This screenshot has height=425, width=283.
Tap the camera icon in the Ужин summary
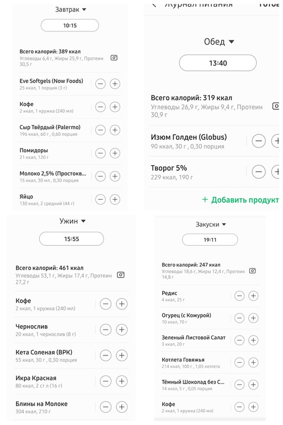[120, 275]
